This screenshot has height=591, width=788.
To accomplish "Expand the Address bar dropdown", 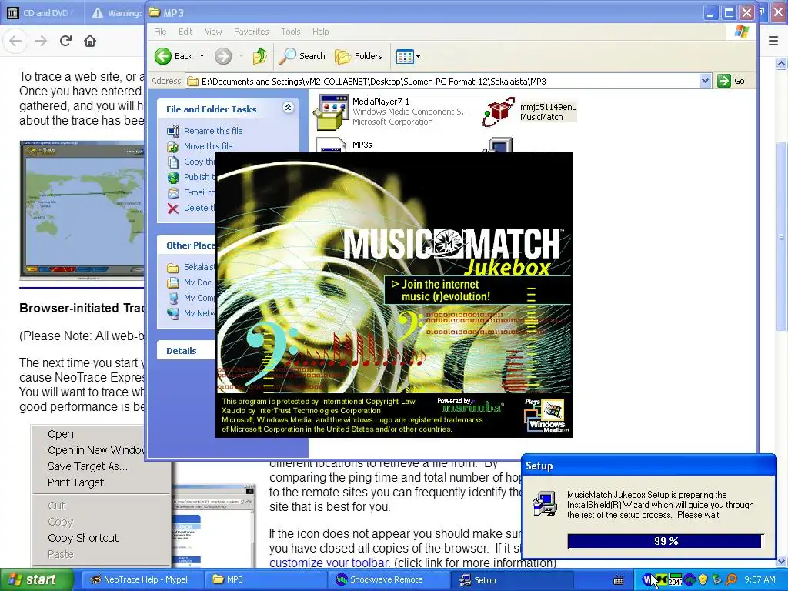I will coord(705,80).
